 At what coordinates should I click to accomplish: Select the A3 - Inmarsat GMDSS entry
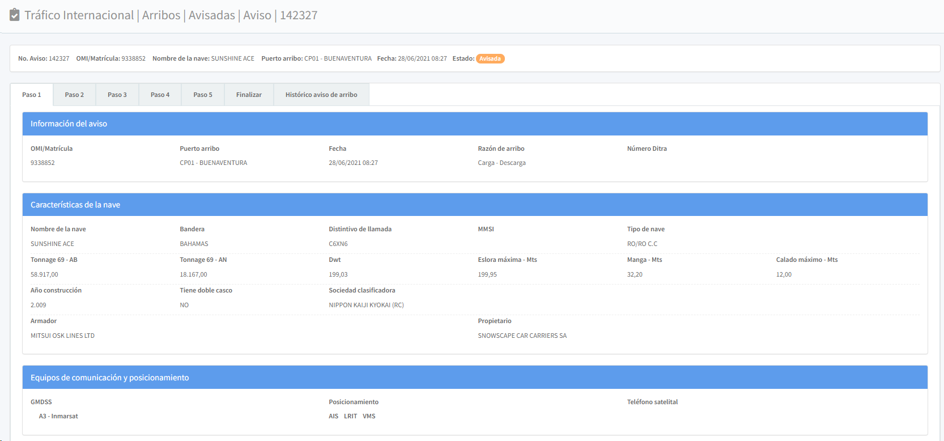(x=58, y=416)
